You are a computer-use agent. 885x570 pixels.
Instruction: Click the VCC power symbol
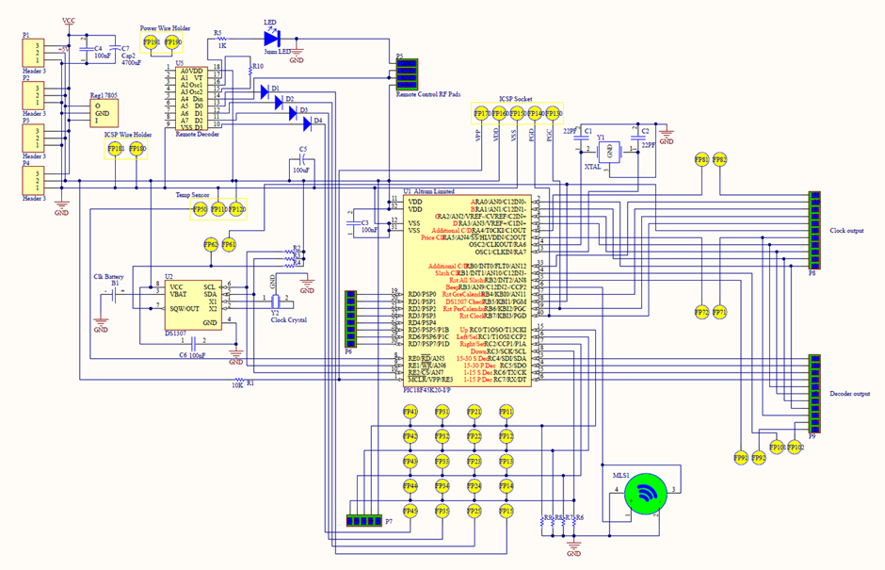pos(69,24)
